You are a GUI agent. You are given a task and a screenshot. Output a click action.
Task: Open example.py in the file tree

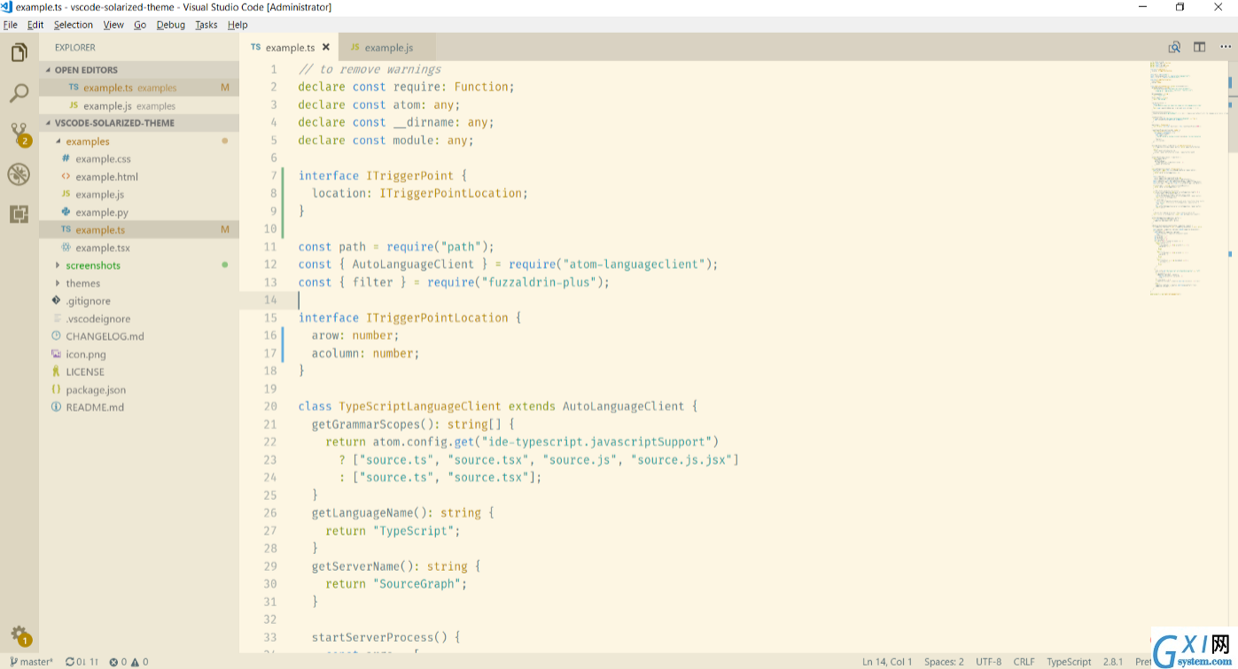point(102,212)
